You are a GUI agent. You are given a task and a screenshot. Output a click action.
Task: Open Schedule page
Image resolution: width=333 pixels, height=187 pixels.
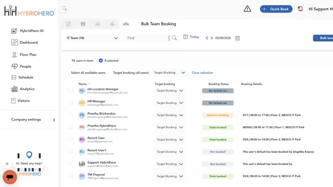click(x=25, y=77)
